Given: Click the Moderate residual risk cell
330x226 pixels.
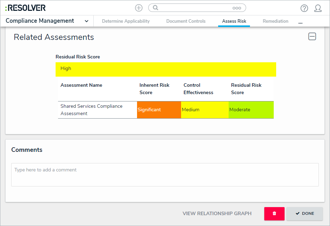Looking at the screenshot, I should [251, 110].
